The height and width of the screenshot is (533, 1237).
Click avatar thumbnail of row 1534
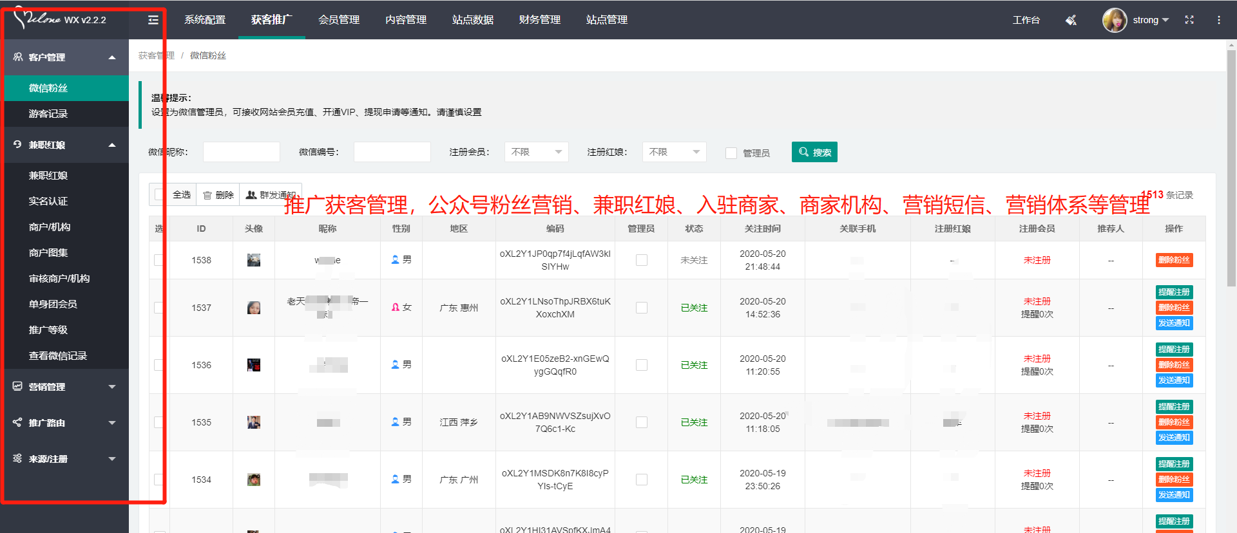[x=254, y=480]
